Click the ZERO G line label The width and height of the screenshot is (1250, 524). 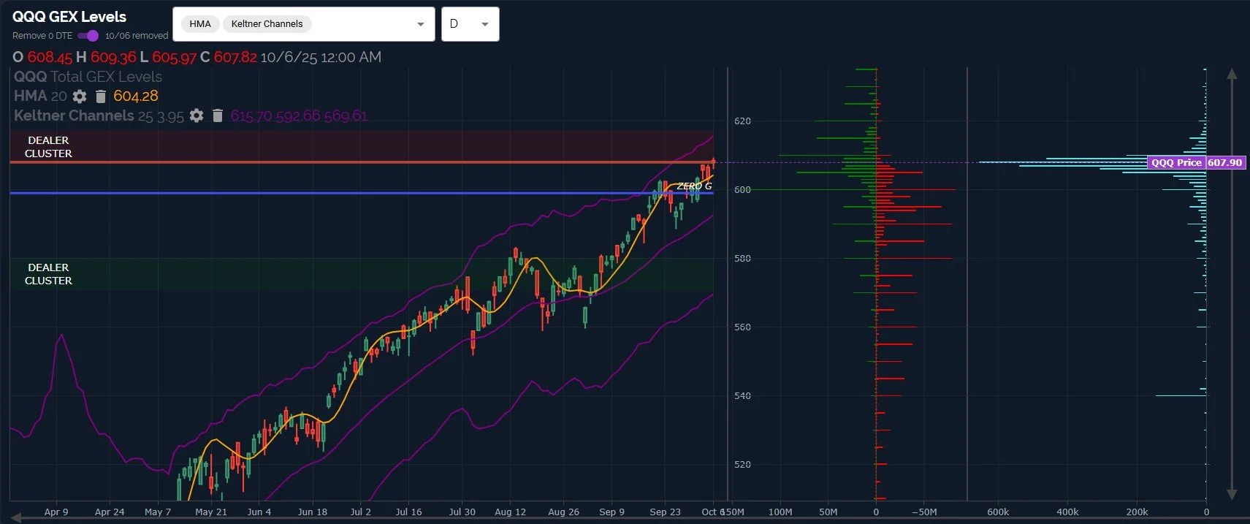pyautogui.click(x=694, y=186)
